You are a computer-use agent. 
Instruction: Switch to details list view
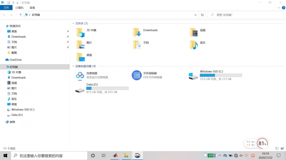[x=277, y=148]
